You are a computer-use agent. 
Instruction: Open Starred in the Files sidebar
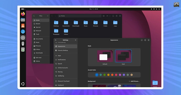click(41, 27)
